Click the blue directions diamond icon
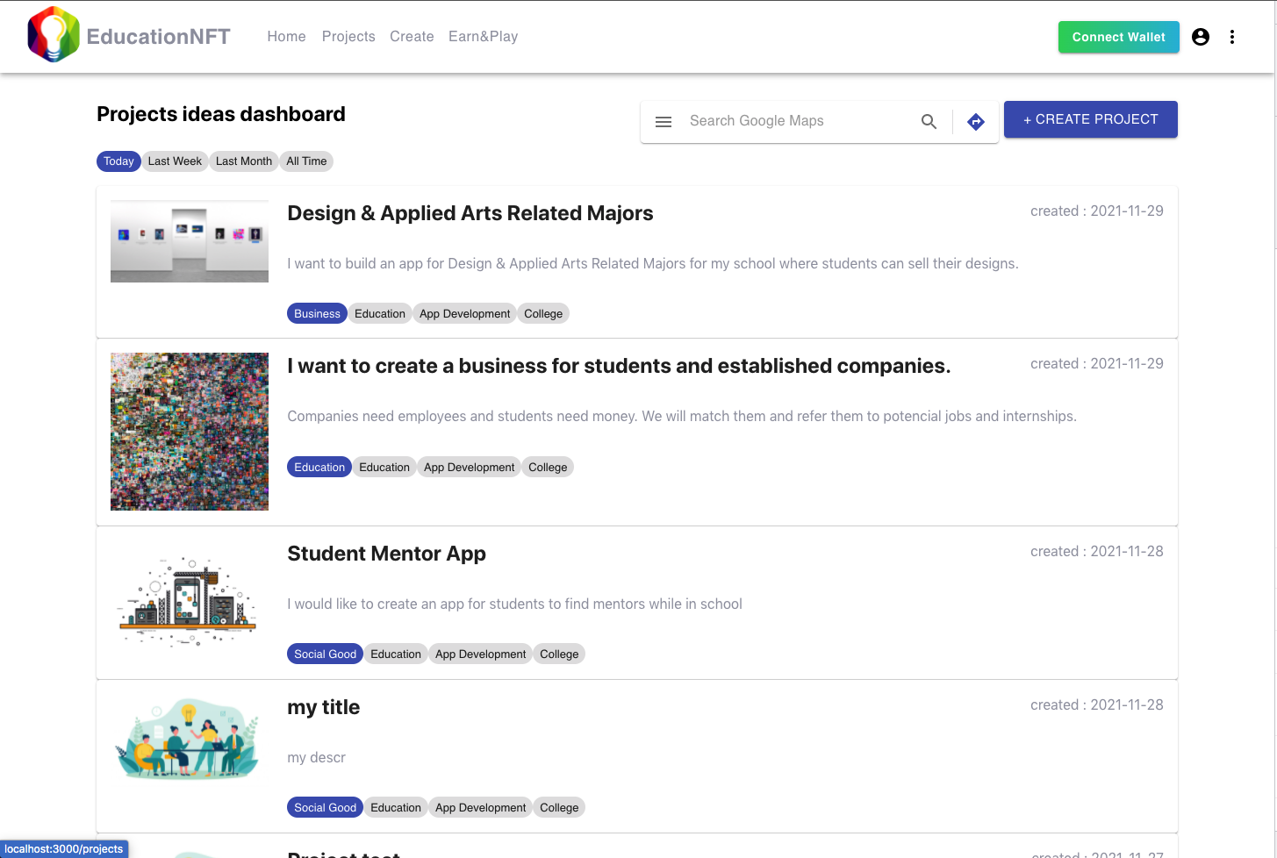 tap(976, 122)
